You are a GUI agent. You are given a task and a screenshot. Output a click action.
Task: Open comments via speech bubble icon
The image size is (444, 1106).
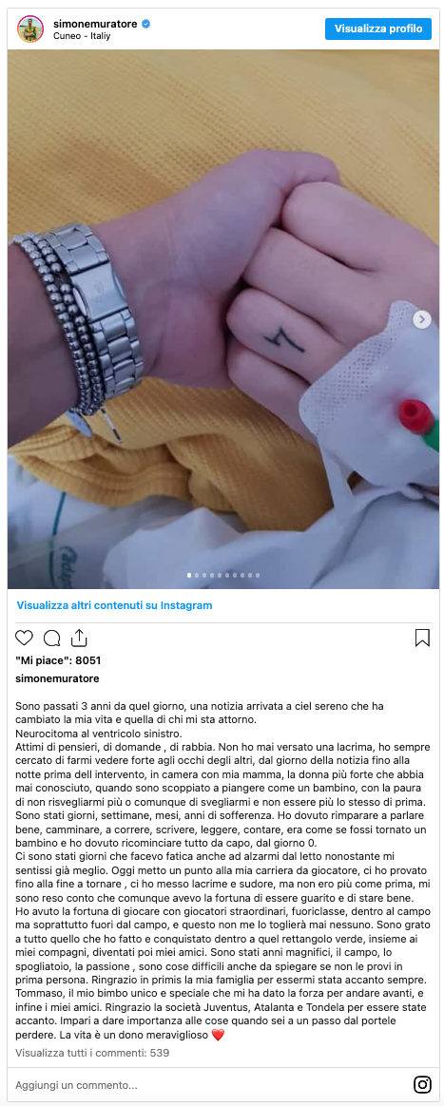point(51,639)
